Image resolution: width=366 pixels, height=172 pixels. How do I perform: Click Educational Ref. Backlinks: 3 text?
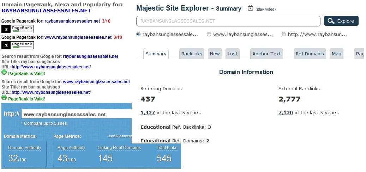click(176, 127)
